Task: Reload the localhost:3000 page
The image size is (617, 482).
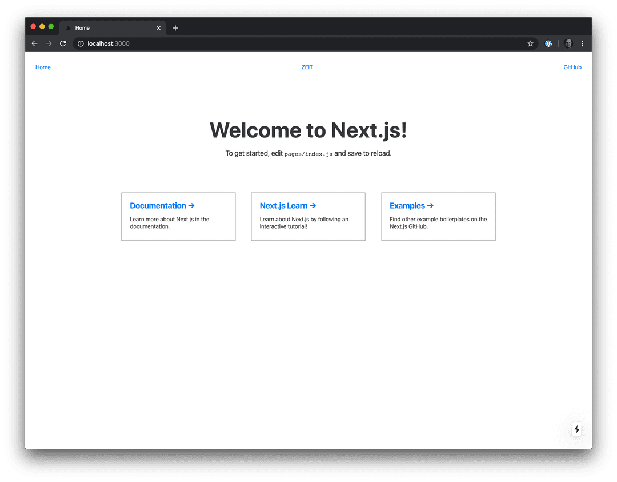Action: point(63,43)
